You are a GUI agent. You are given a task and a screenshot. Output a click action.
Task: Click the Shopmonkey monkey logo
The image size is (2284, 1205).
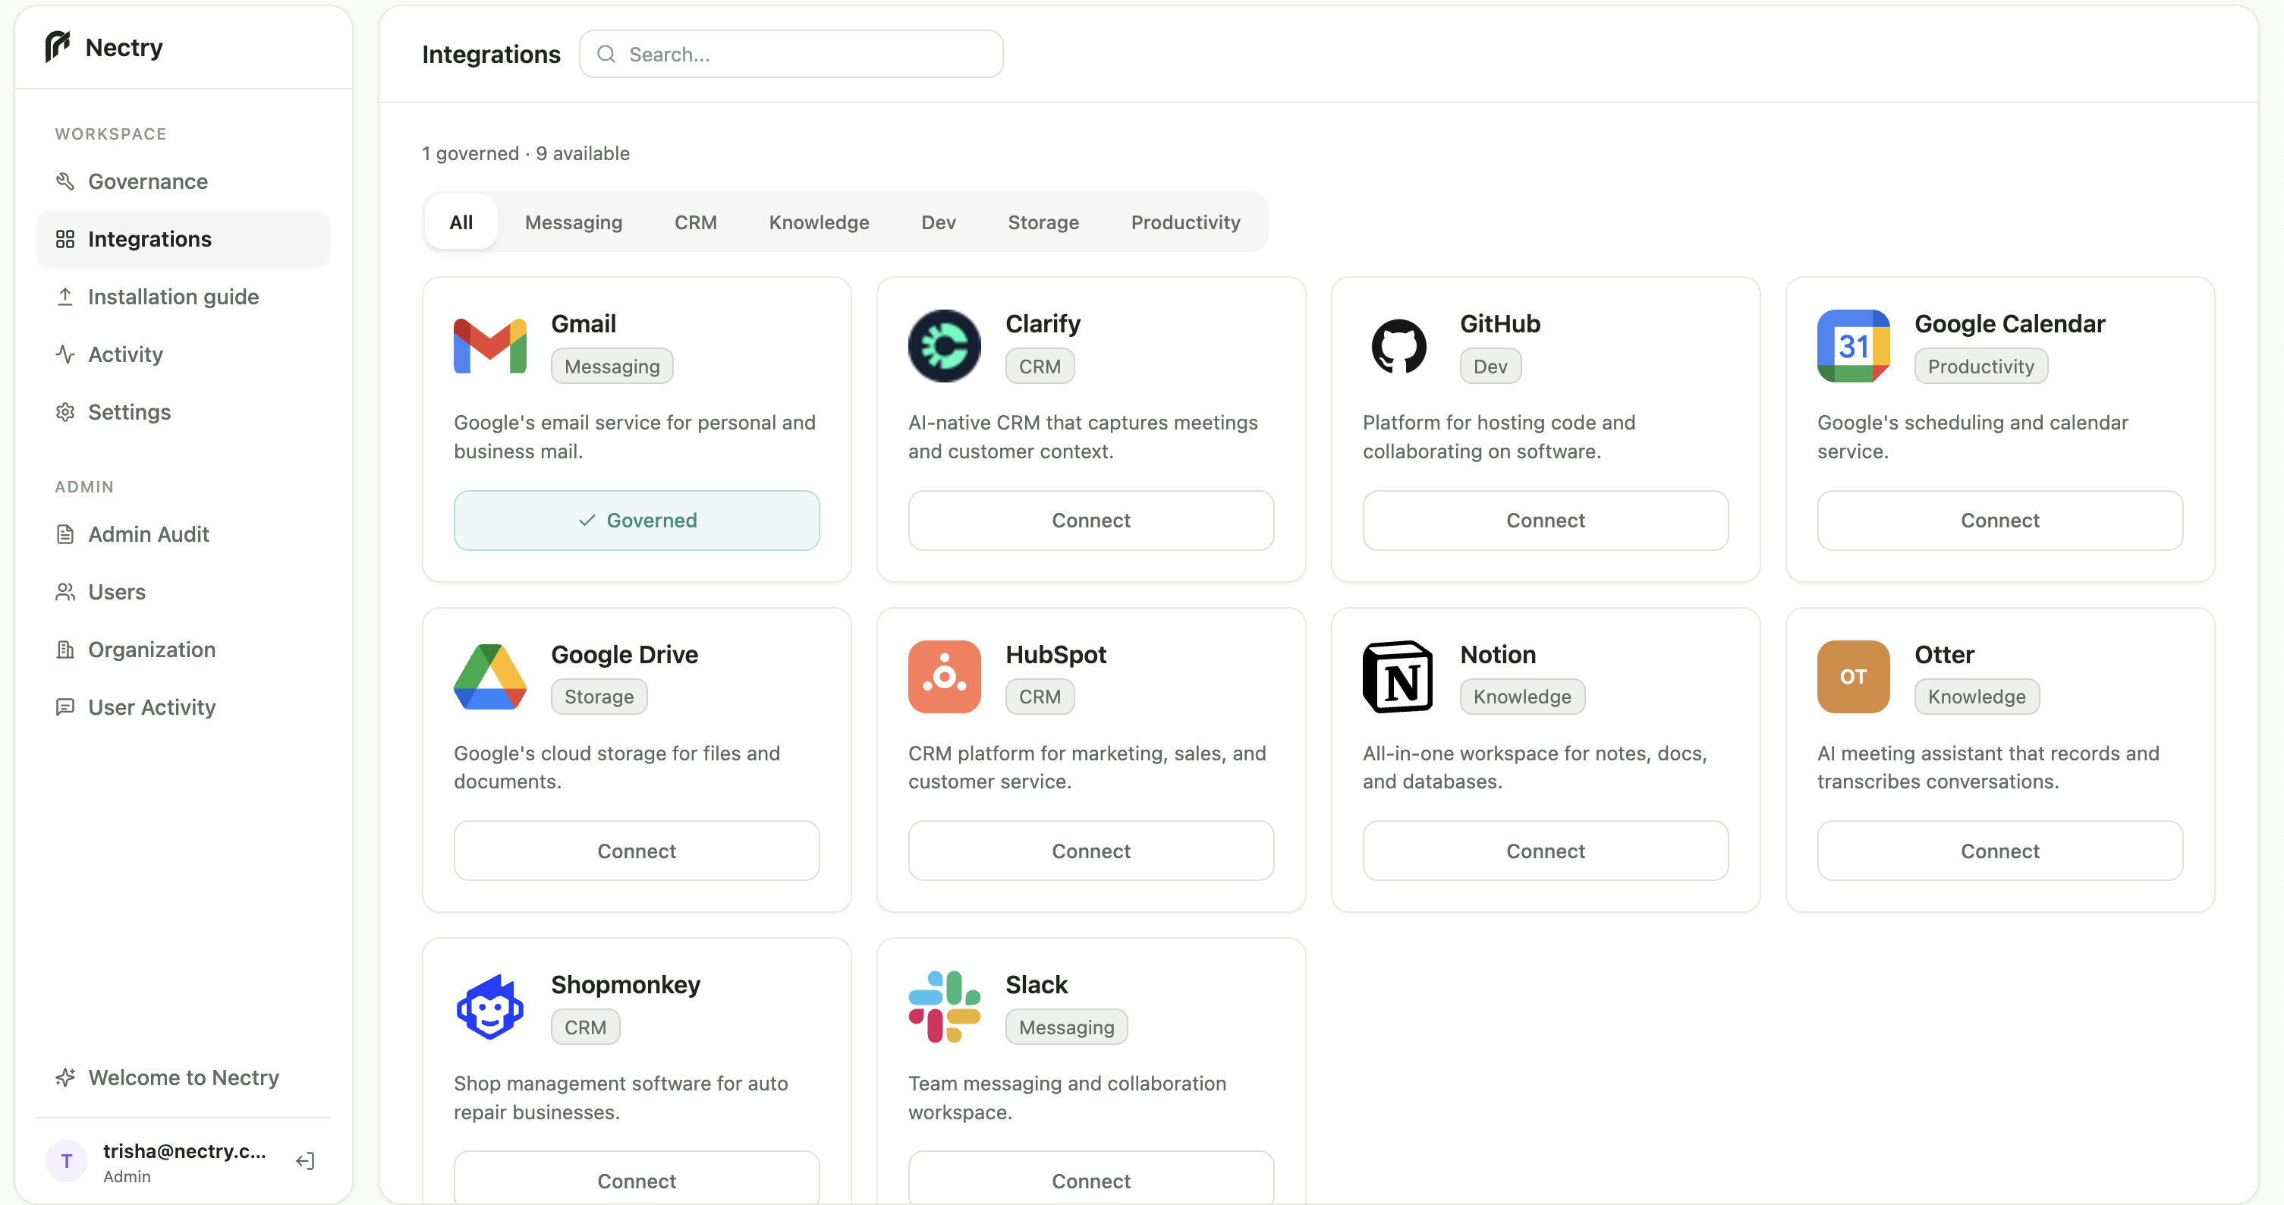point(489,1007)
